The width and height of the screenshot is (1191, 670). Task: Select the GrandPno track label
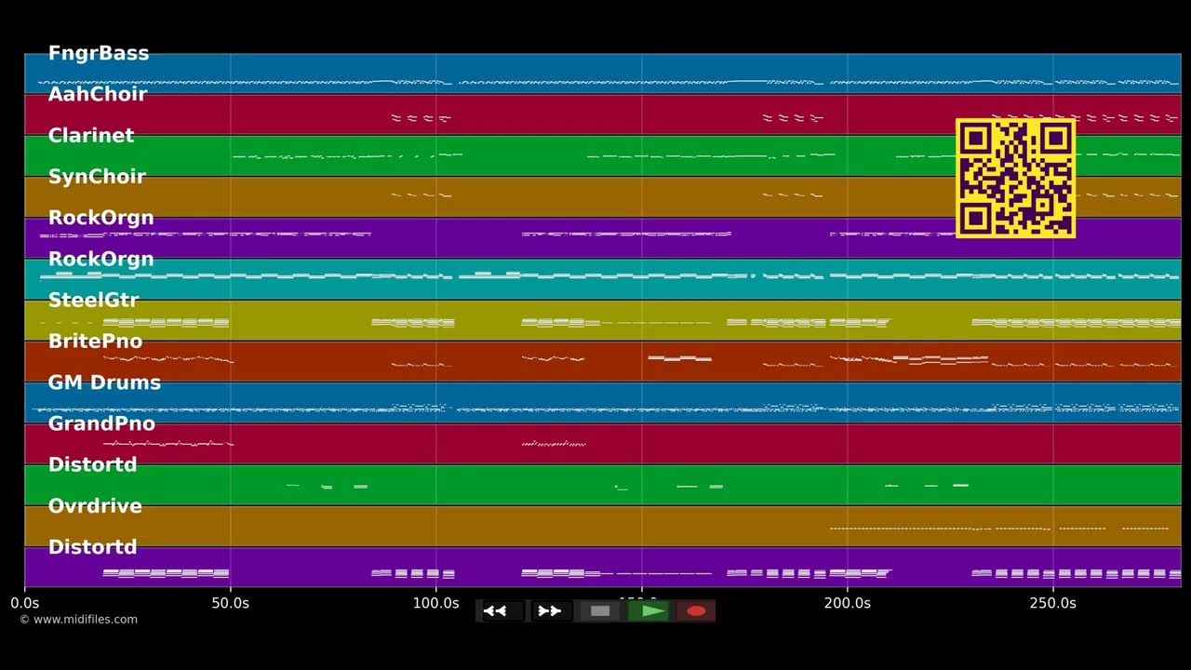coord(101,423)
